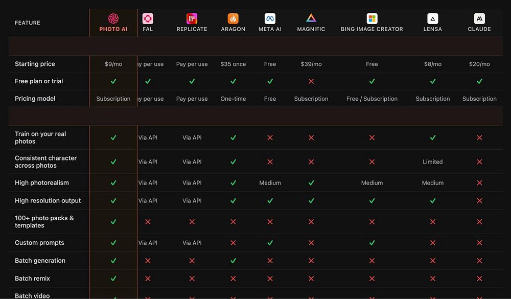Viewport: 511px width, 299px height.
Task: Click Magnific checkmark for High photorealism
Action: [x=311, y=183]
